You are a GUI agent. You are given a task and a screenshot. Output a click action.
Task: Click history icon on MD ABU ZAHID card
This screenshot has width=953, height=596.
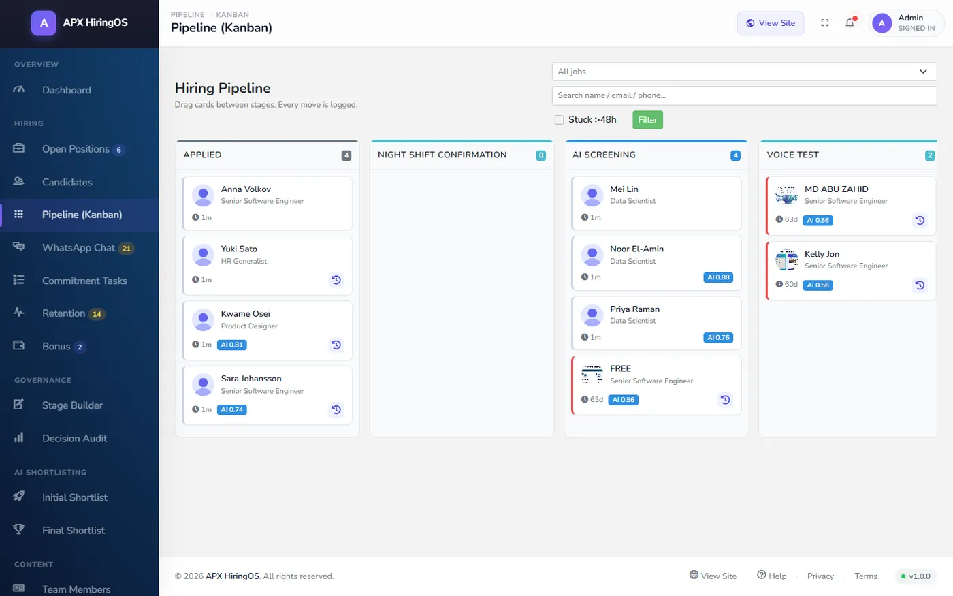[x=920, y=220]
